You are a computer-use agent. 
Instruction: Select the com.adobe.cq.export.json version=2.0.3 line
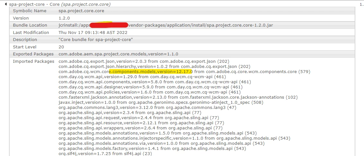[144, 61]
